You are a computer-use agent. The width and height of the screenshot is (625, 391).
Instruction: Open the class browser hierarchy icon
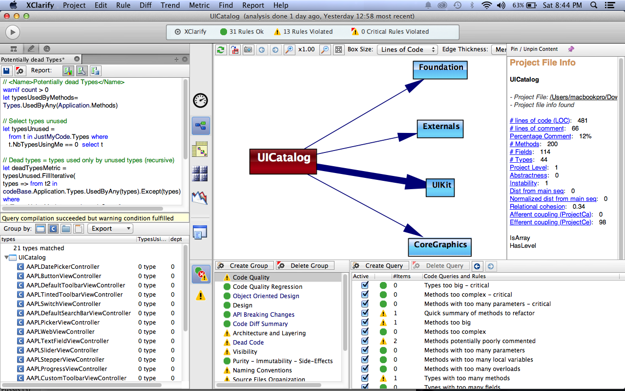[14, 49]
